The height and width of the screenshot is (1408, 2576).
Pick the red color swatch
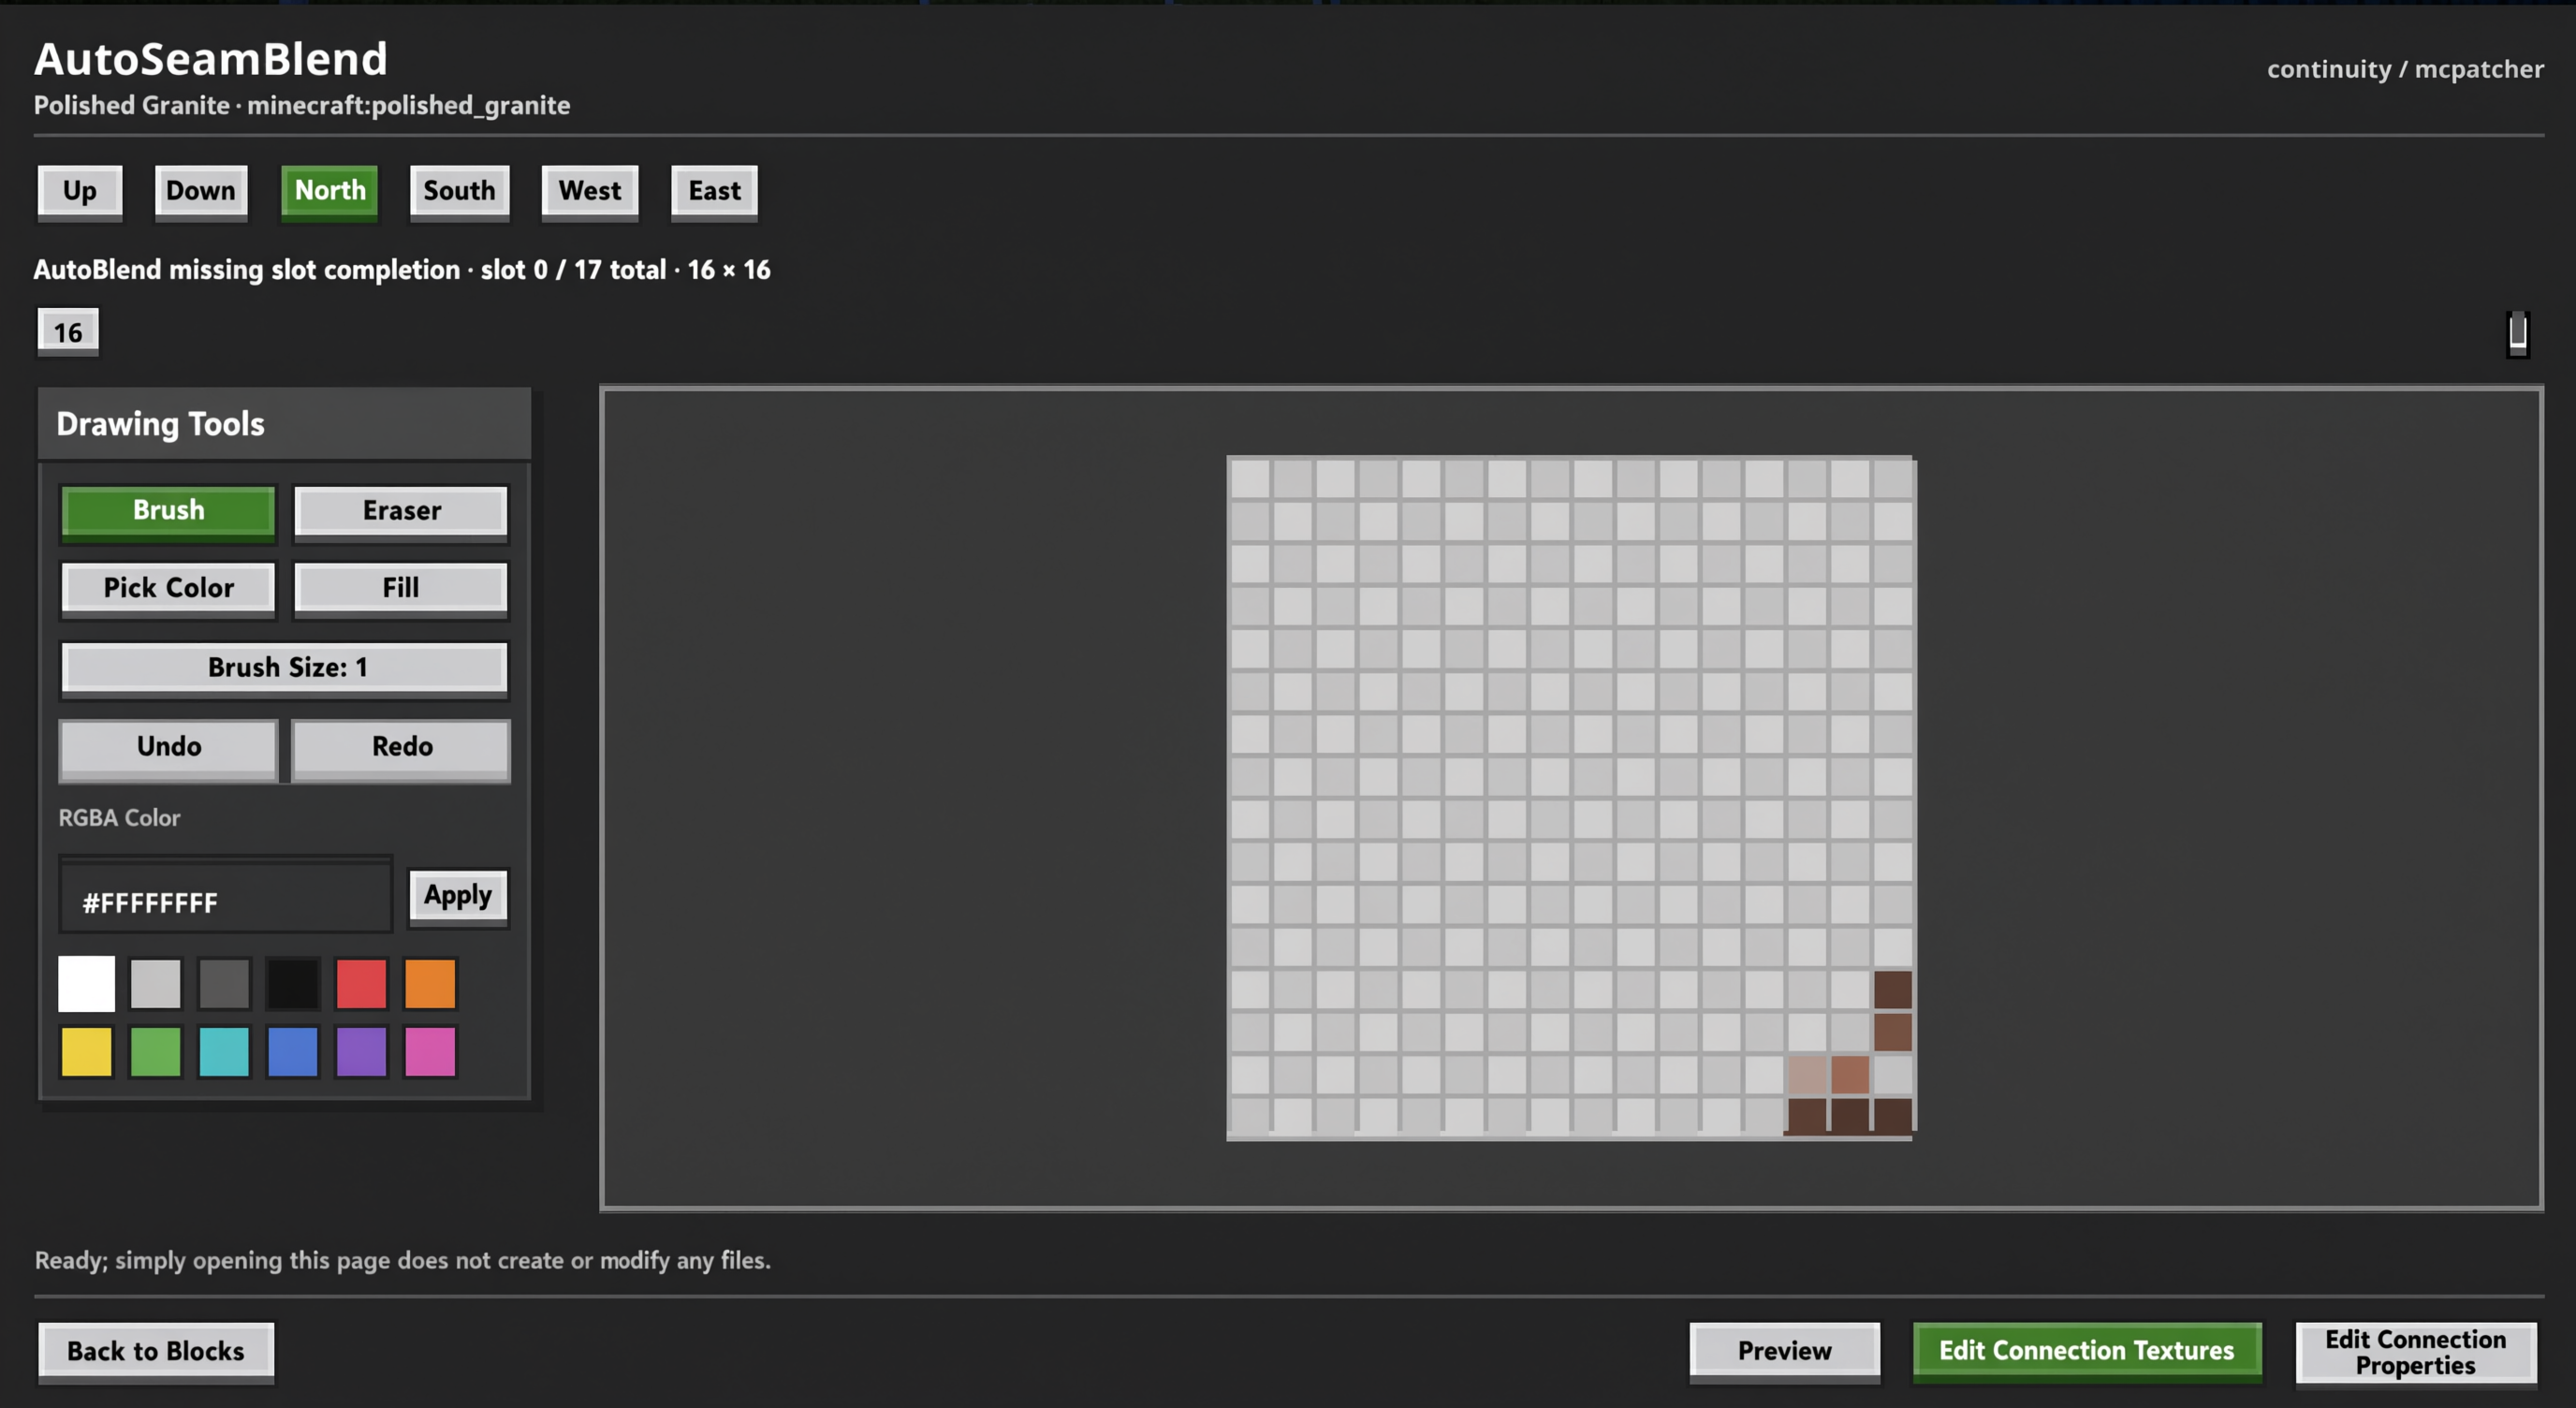pyautogui.click(x=361, y=984)
